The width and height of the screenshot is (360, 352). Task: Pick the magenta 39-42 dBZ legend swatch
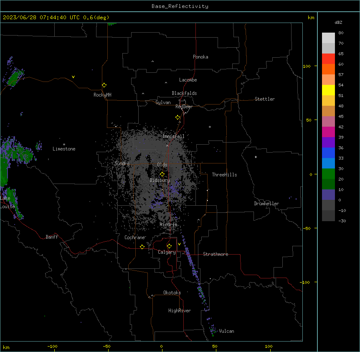[x=328, y=132]
